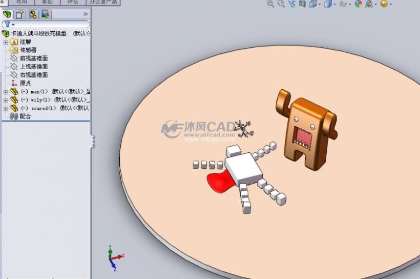Expand the 注解 folder
420x279 pixels.
(6, 42)
